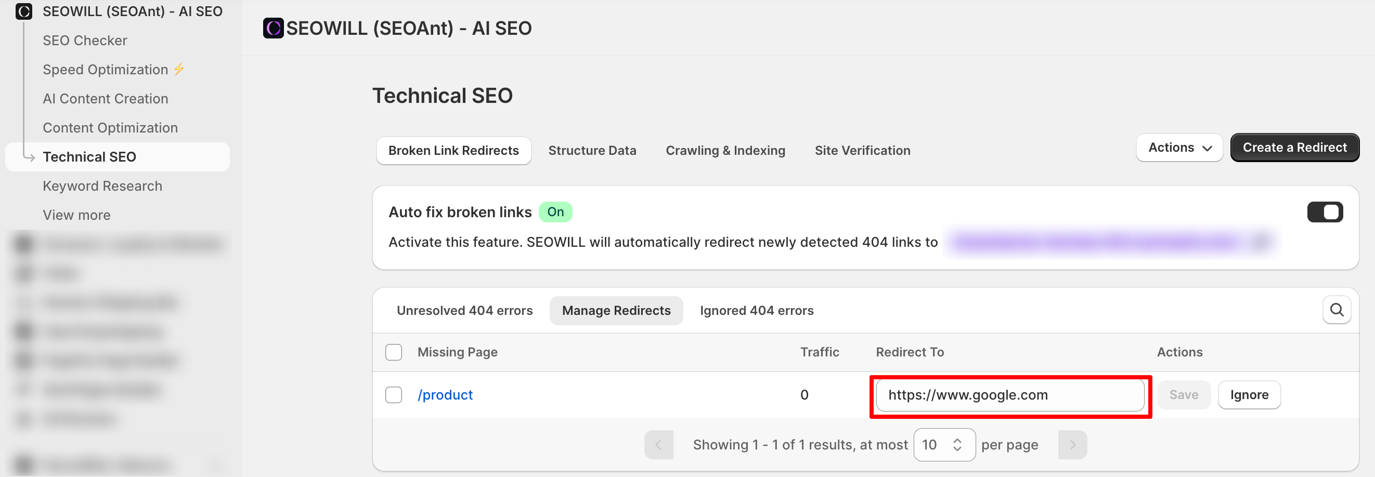Expand sidebar with View more

tap(76, 215)
